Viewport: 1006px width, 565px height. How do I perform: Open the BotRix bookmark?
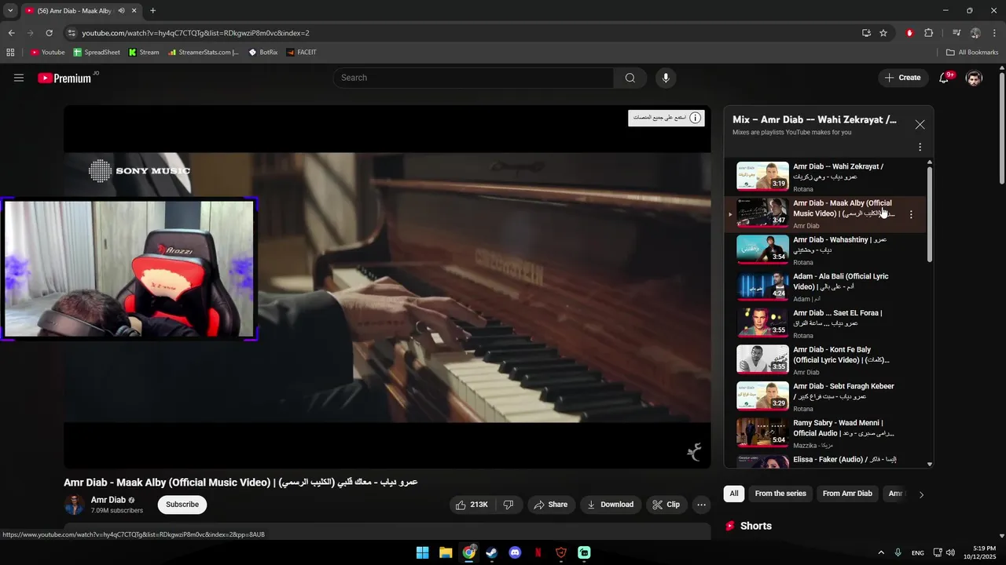pos(263,53)
